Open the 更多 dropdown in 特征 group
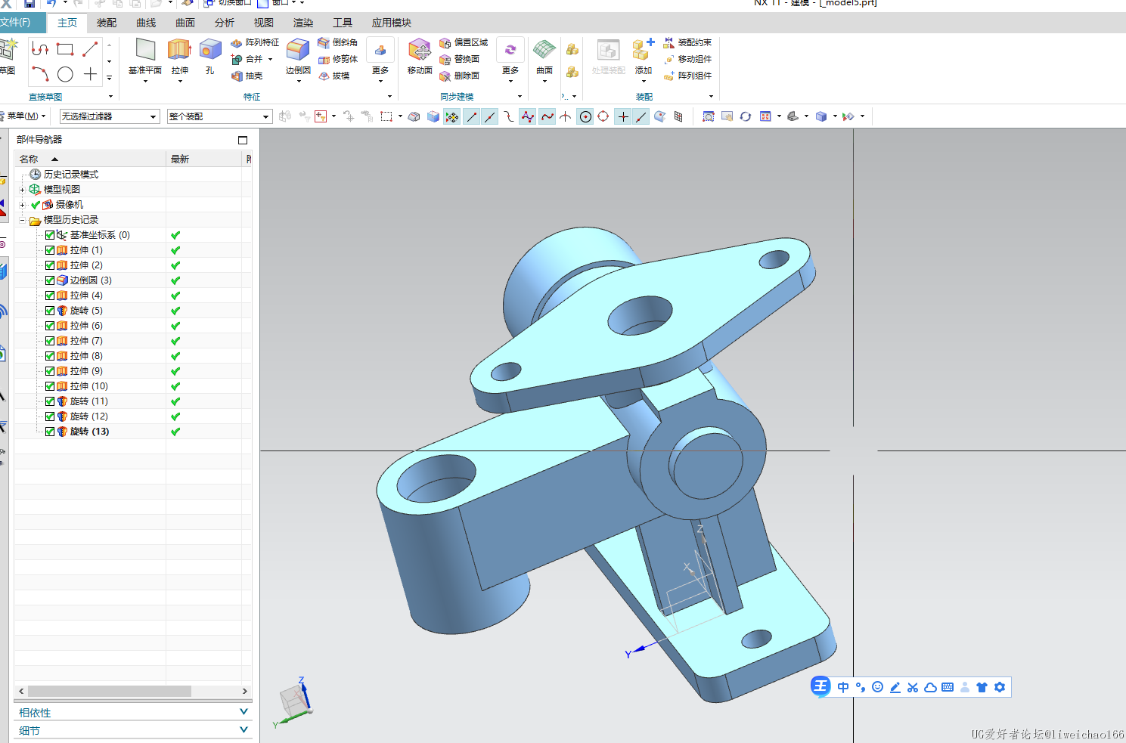1126x743 pixels. point(380,60)
